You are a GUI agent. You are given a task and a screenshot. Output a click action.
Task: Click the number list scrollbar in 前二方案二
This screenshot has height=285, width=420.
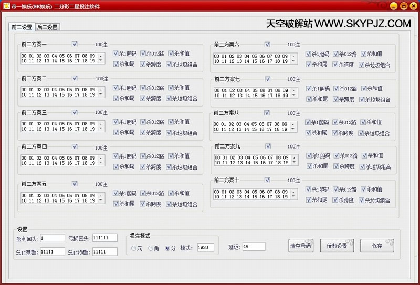(x=101, y=92)
